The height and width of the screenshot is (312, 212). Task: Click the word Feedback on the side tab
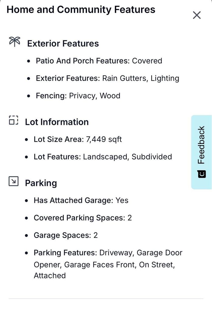coord(201,145)
